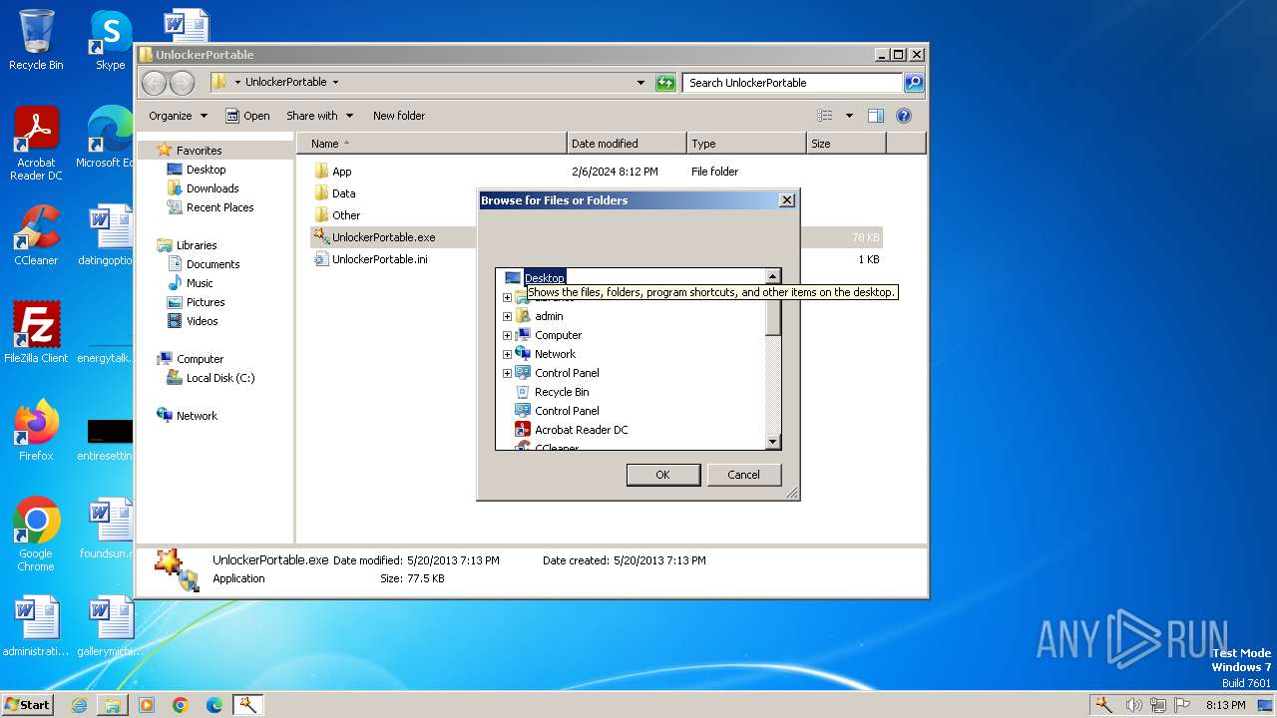Select Computer in browse tree

(x=558, y=335)
